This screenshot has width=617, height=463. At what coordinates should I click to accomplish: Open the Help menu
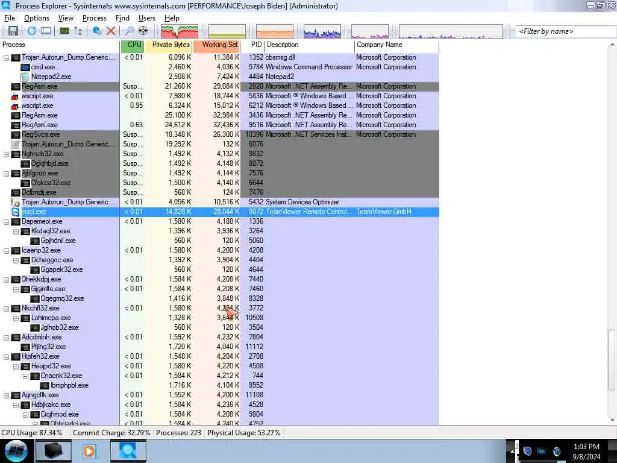(x=172, y=18)
